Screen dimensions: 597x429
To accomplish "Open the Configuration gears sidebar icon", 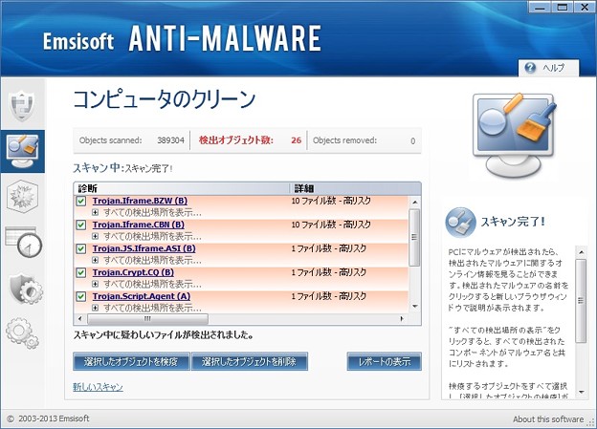I will pyautogui.click(x=22, y=333).
